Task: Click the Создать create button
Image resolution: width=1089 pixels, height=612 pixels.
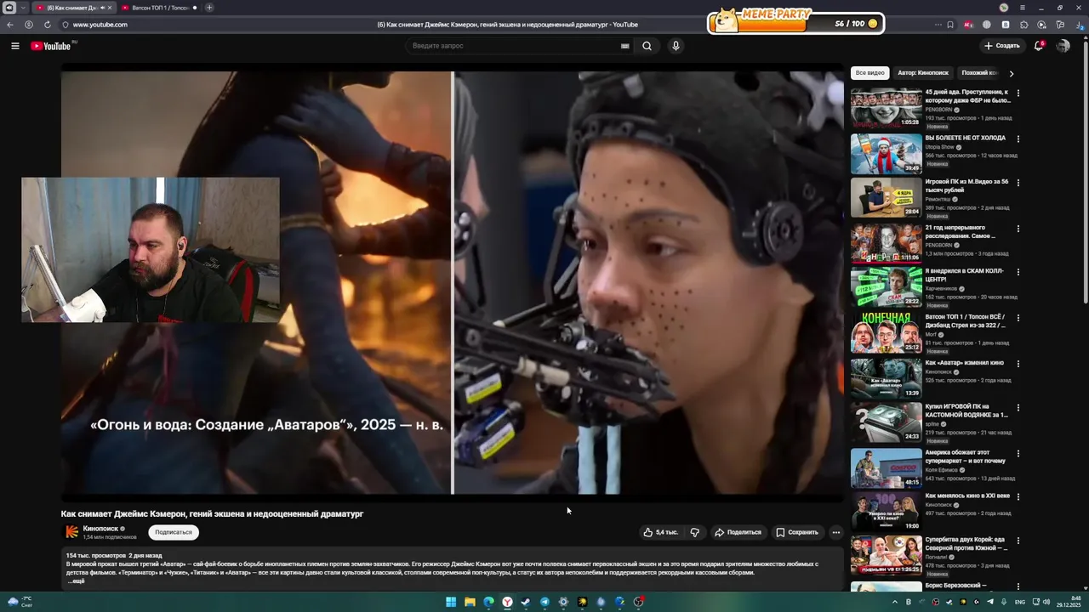Action: [1001, 46]
